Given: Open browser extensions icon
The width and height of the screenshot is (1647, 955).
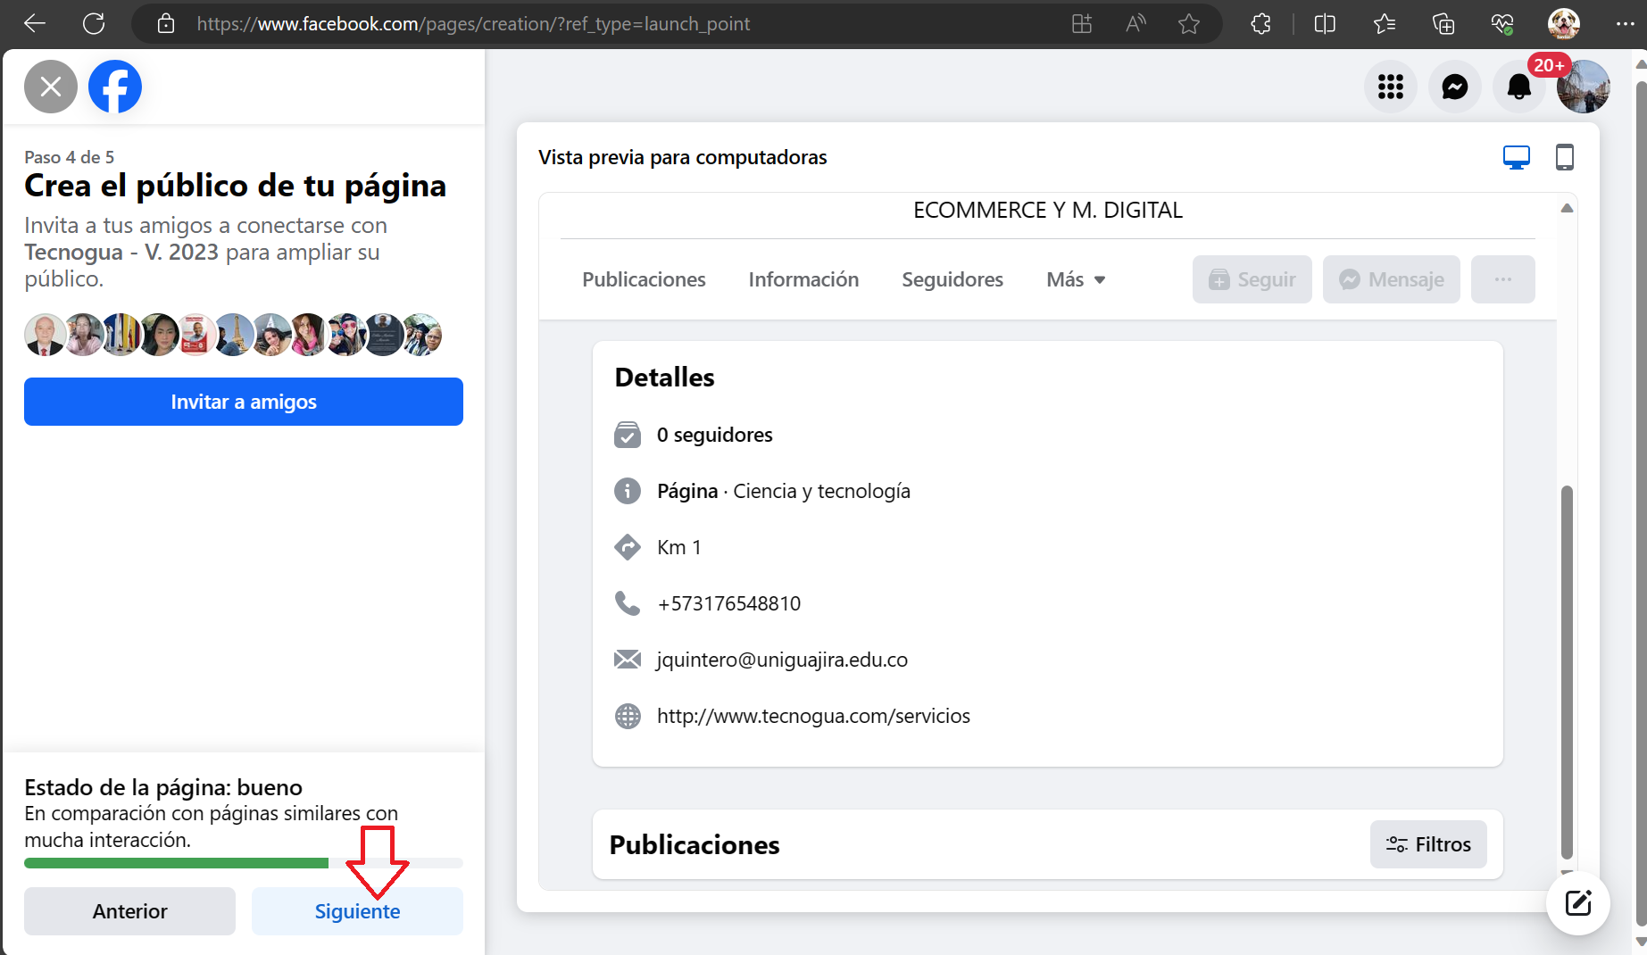Looking at the screenshot, I should pos(1260,24).
